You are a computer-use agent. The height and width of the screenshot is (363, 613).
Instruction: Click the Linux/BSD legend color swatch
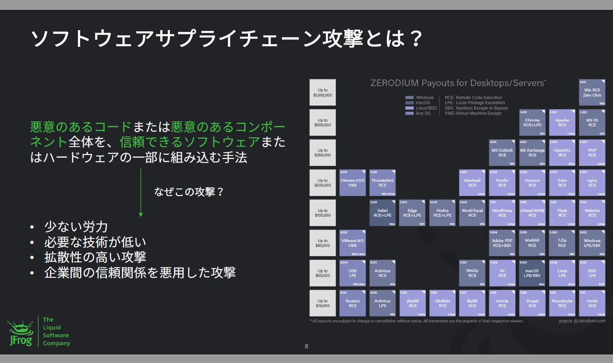[x=409, y=108]
